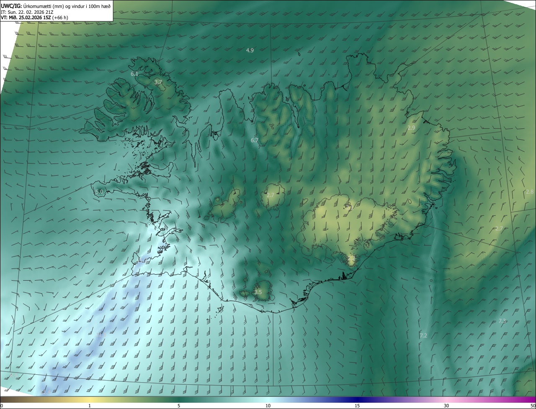Click the 15 tick on the color scale
The image size is (536, 409).
pos(357,406)
